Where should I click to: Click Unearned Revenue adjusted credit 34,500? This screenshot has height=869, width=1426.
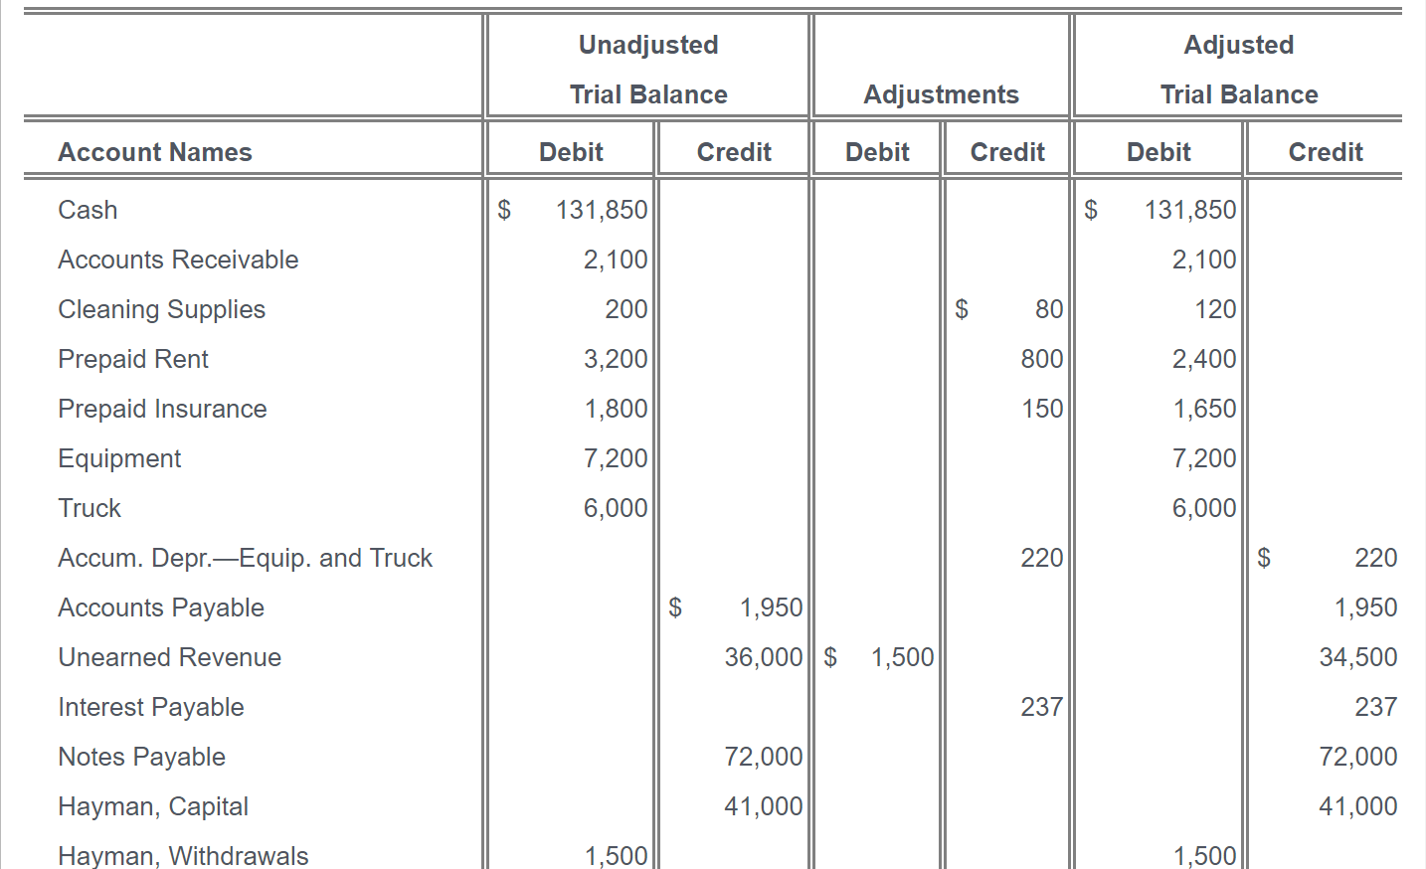click(1357, 657)
